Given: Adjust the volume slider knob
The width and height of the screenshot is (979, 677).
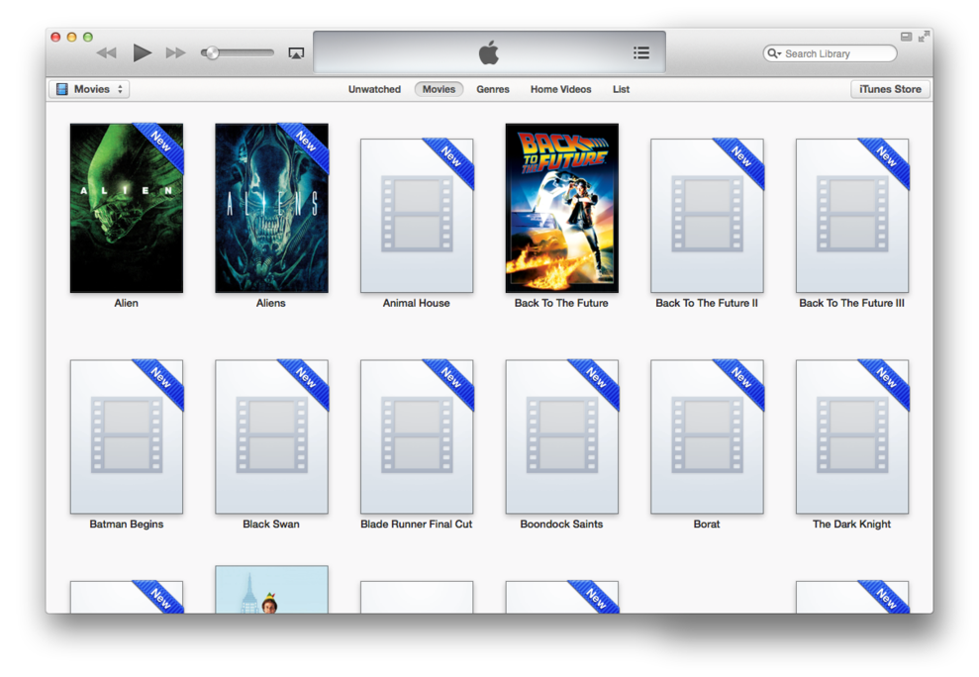Looking at the screenshot, I should pyautogui.click(x=211, y=53).
